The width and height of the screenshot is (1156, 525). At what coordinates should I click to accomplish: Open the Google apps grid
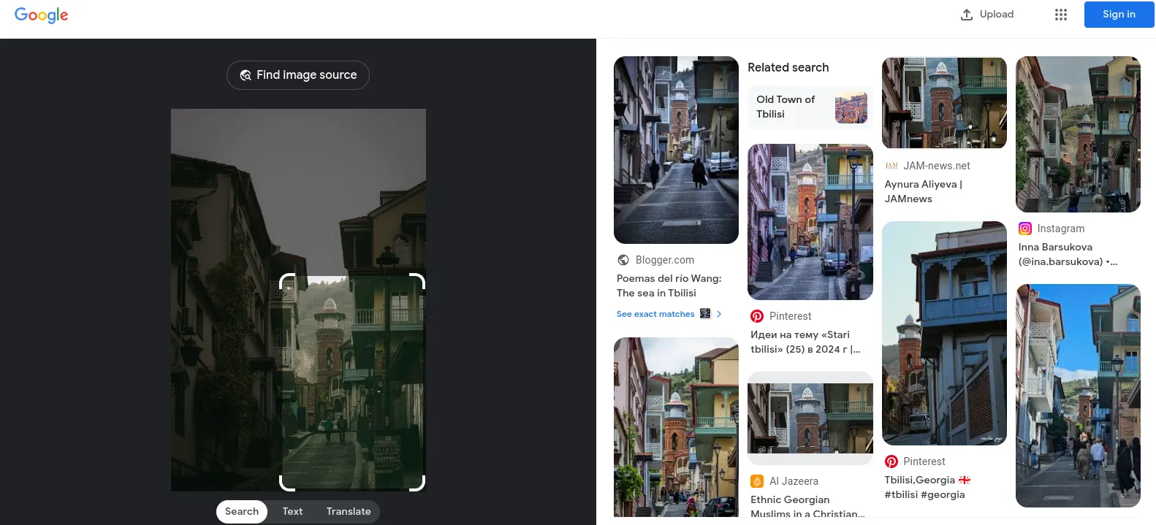1061,15
